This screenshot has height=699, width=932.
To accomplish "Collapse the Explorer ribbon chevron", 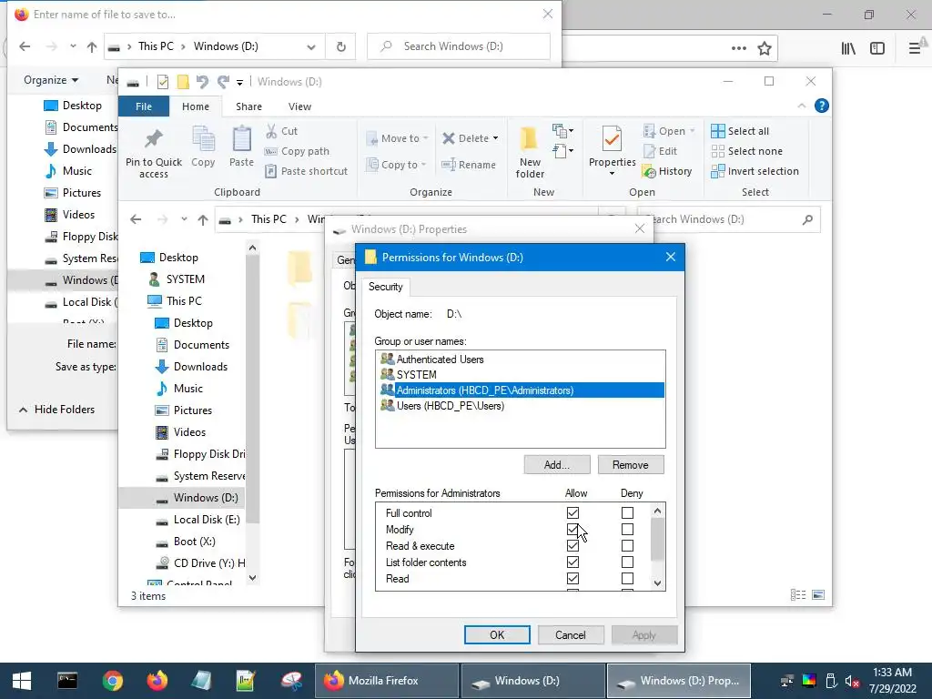I will (801, 106).
